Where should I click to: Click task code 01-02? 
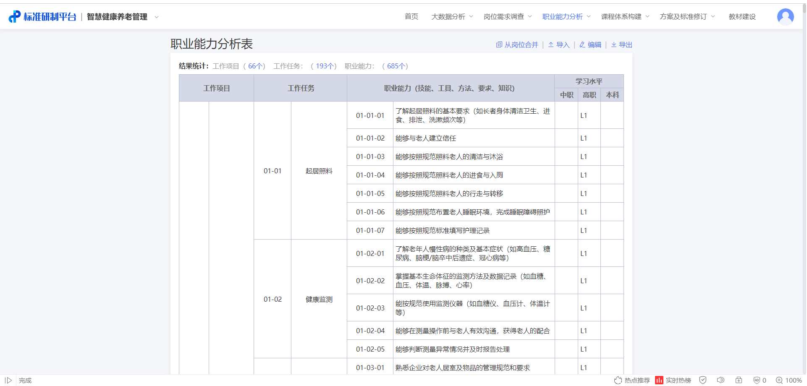pyautogui.click(x=272, y=299)
